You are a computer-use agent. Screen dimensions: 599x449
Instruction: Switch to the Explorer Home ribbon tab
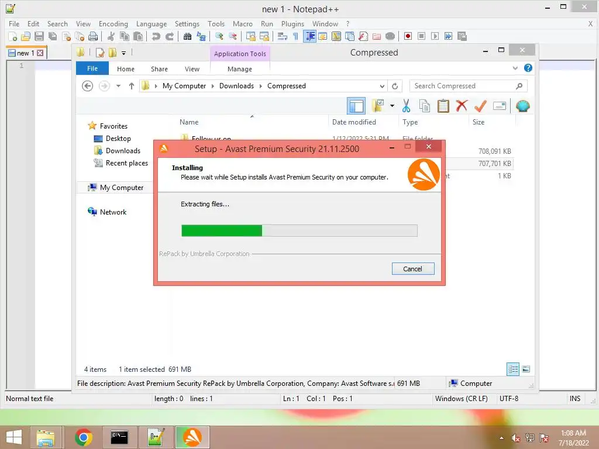(126, 69)
